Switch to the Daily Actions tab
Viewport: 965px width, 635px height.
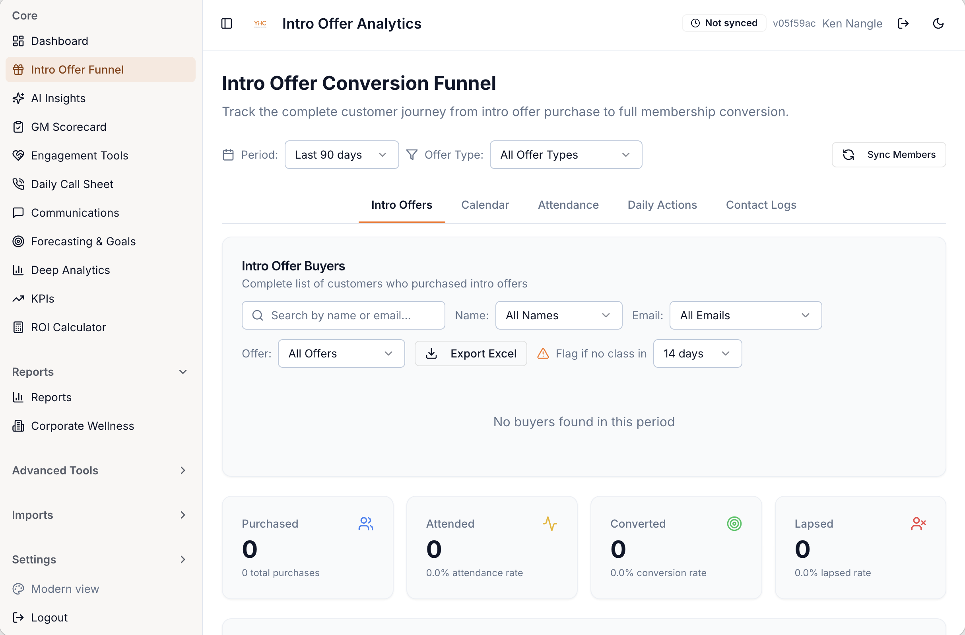662,205
